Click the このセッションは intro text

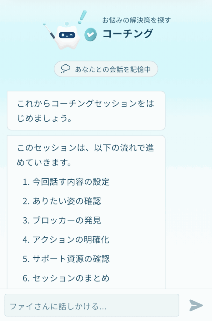point(85,155)
